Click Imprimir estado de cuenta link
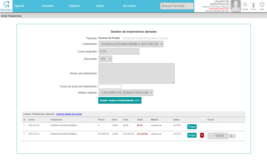Image resolution: width=267 pixels, height=160 pixels. coord(69,114)
